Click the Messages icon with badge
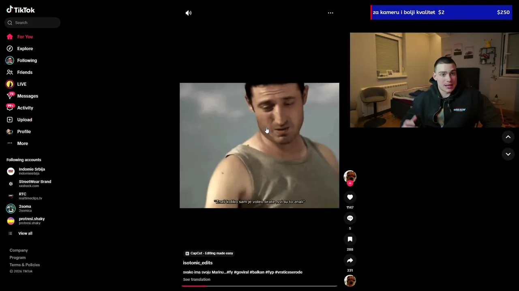 coord(10,96)
